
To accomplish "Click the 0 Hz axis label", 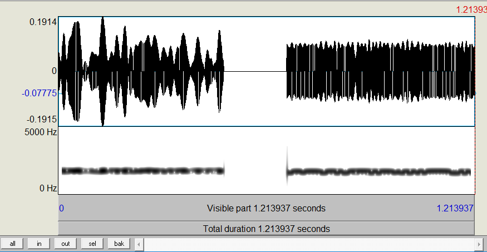I will tap(48, 188).
